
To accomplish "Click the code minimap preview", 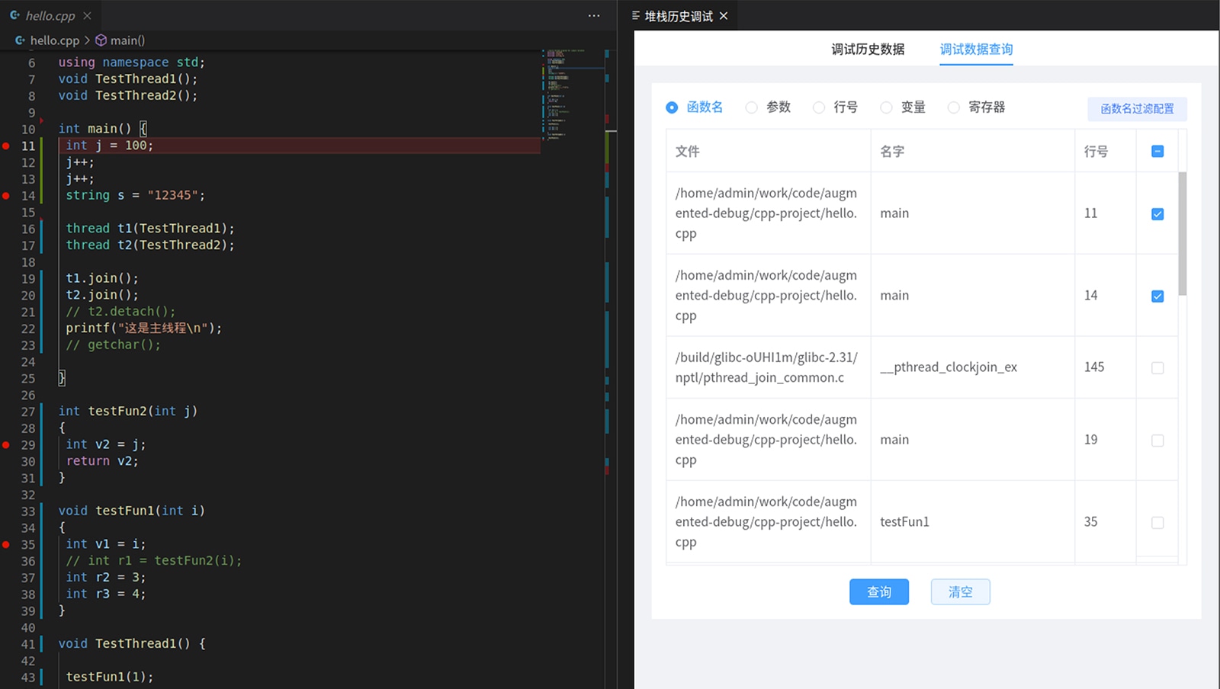I will [x=572, y=95].
